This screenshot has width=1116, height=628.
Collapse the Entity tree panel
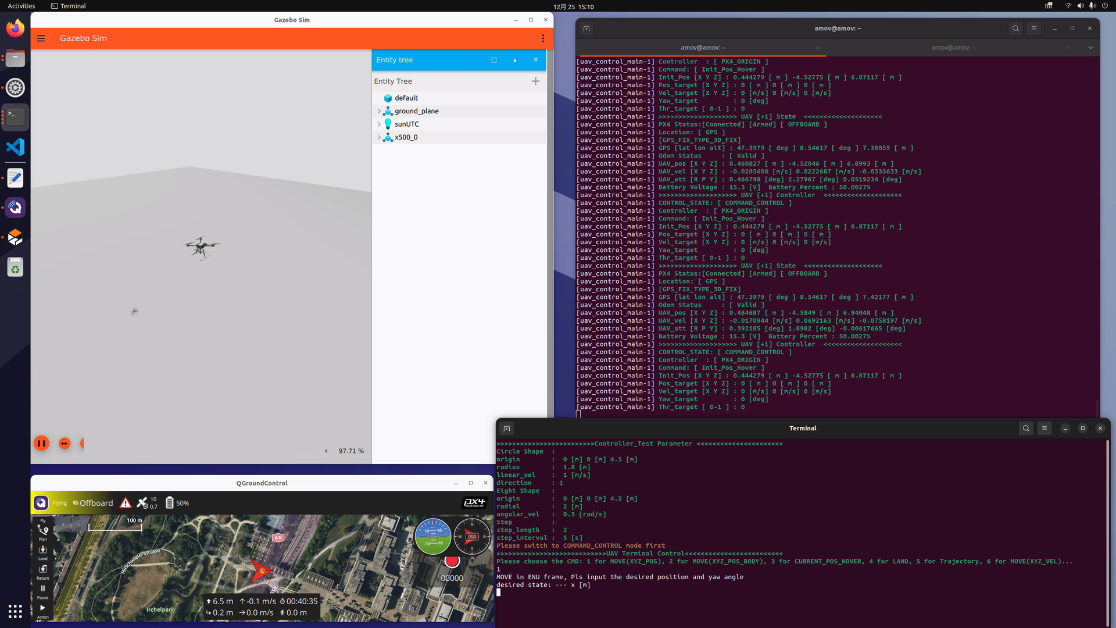(x=514, y=60)
